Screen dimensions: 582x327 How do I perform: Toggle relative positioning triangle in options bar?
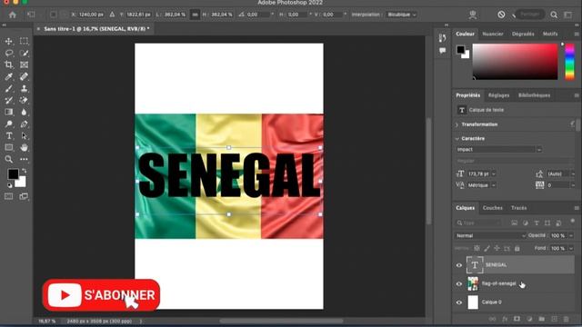(x=112, y=15)
